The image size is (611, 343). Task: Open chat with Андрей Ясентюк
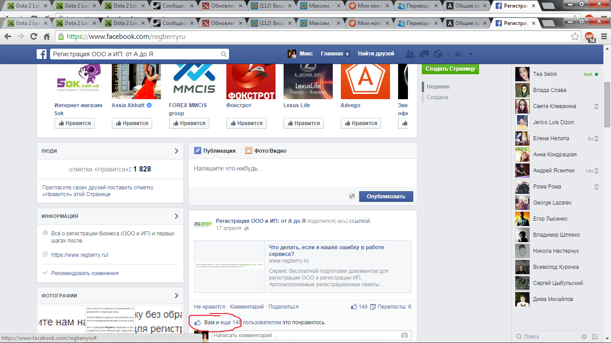tap(557, 171)
